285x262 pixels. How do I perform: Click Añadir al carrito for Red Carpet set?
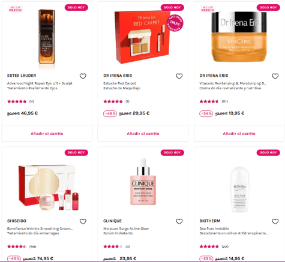(143, 134)
